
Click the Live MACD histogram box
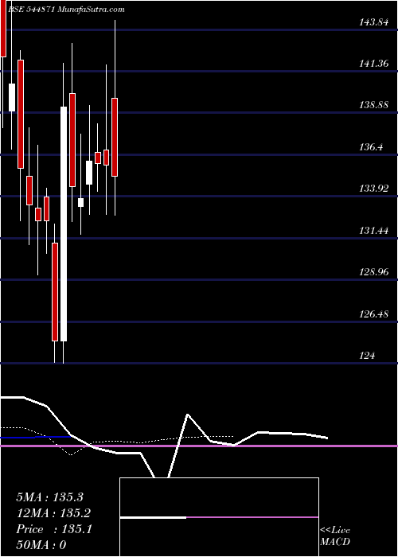click(219, 517)
